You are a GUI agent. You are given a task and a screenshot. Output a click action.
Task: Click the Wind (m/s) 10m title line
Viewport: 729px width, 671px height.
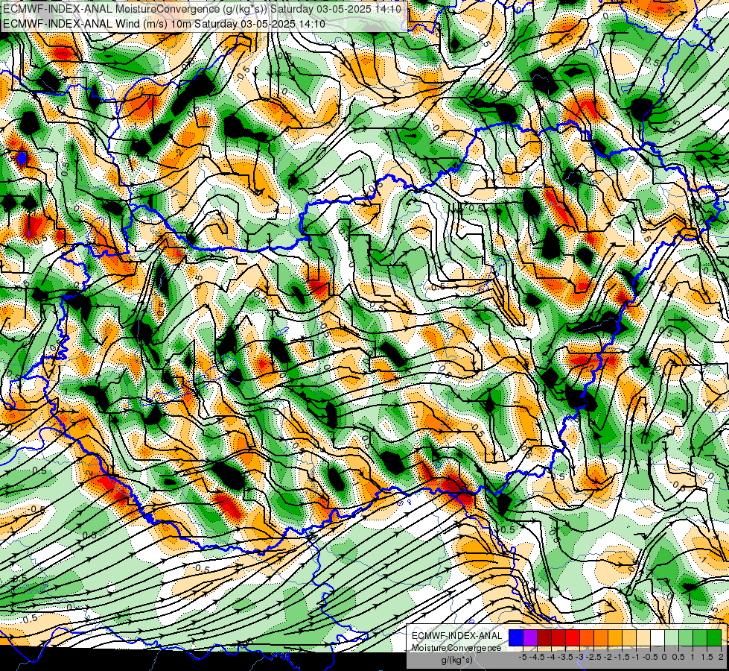coord(164,24)
